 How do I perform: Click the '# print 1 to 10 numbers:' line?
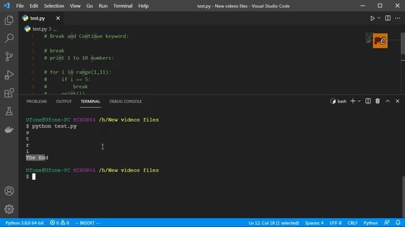tap(78, 58)
